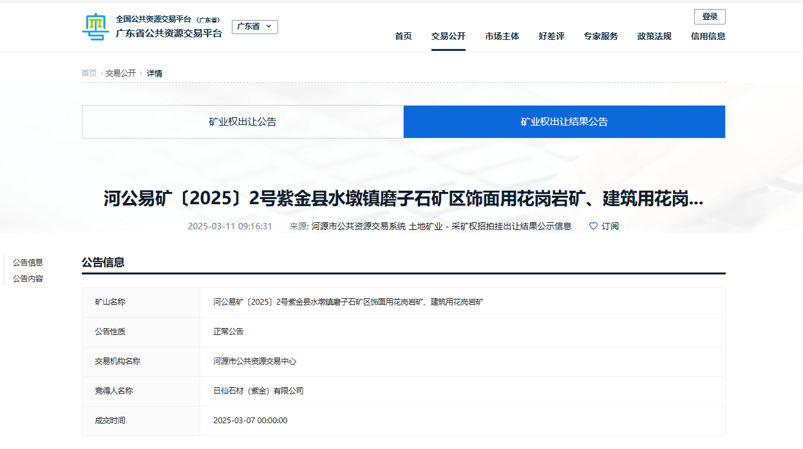Jump to 公告内容 in side navigation
The width and height of the screenshot is (803, 449).
pos(28,279)
